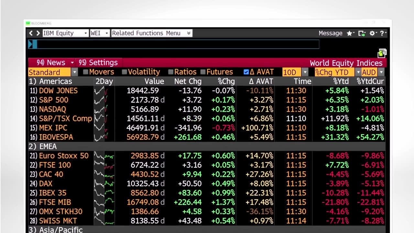Open the export/launchpad icon next to star
Image resolution: width=414 pixels, height=233 pixels.
[x=362, y=33]
